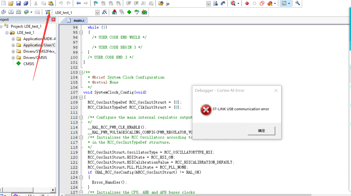Image resolution: width=351 pixels, height=196 pixels.
Task: Open dropdown arrow next to batch build
Action: click(31, 12)
